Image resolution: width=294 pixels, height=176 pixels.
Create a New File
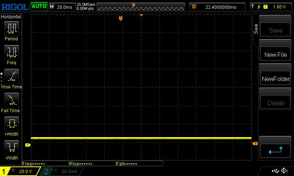pyautogui.click(x=275, y=54)
